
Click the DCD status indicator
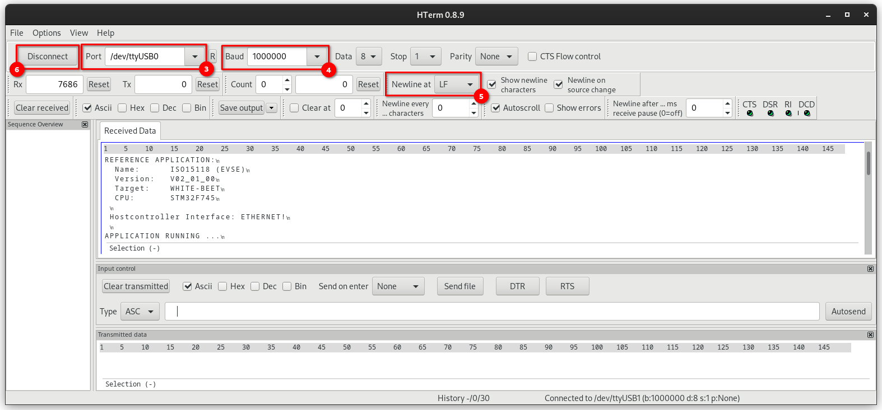click(807, 113)
